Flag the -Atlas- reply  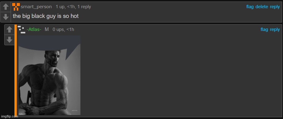pyautogui.click(x=264, y=29)
